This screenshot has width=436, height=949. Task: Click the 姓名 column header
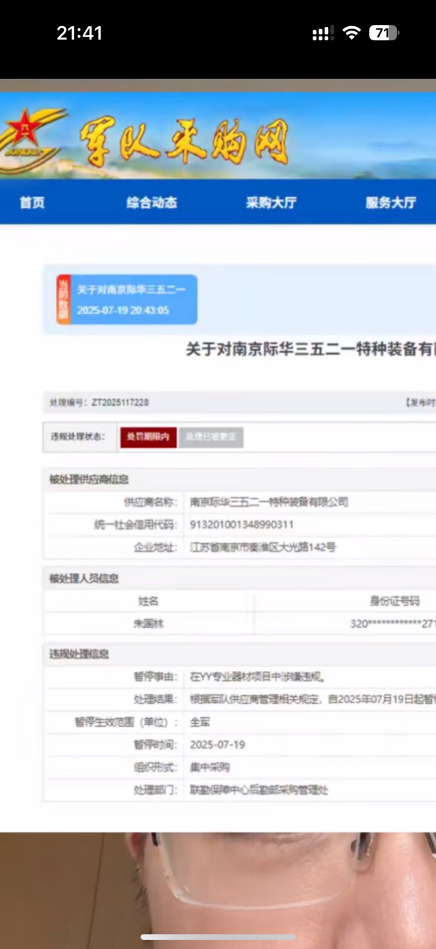[x=148, y=601]
